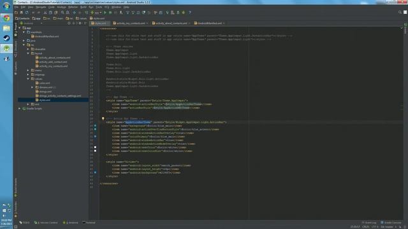This screenshot has width=408, height=229.
Task: Click the Contacts breadcrumb in navigation bar
Action: pyautogui.click(x=22, y=18)
